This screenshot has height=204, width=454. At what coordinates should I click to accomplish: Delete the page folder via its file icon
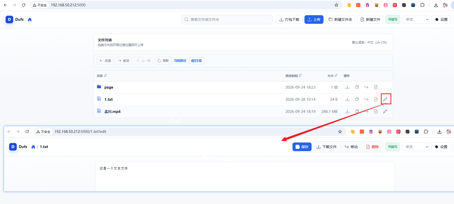(376, 87)
